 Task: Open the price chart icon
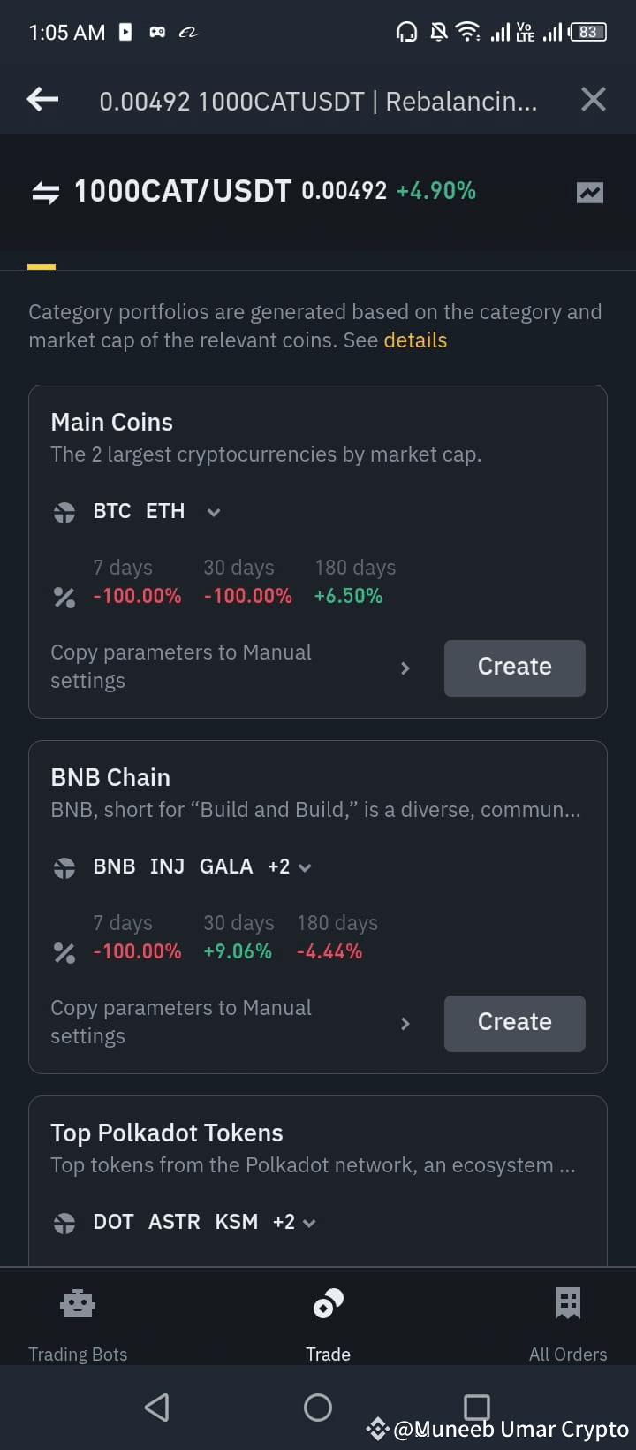point(589,192)
